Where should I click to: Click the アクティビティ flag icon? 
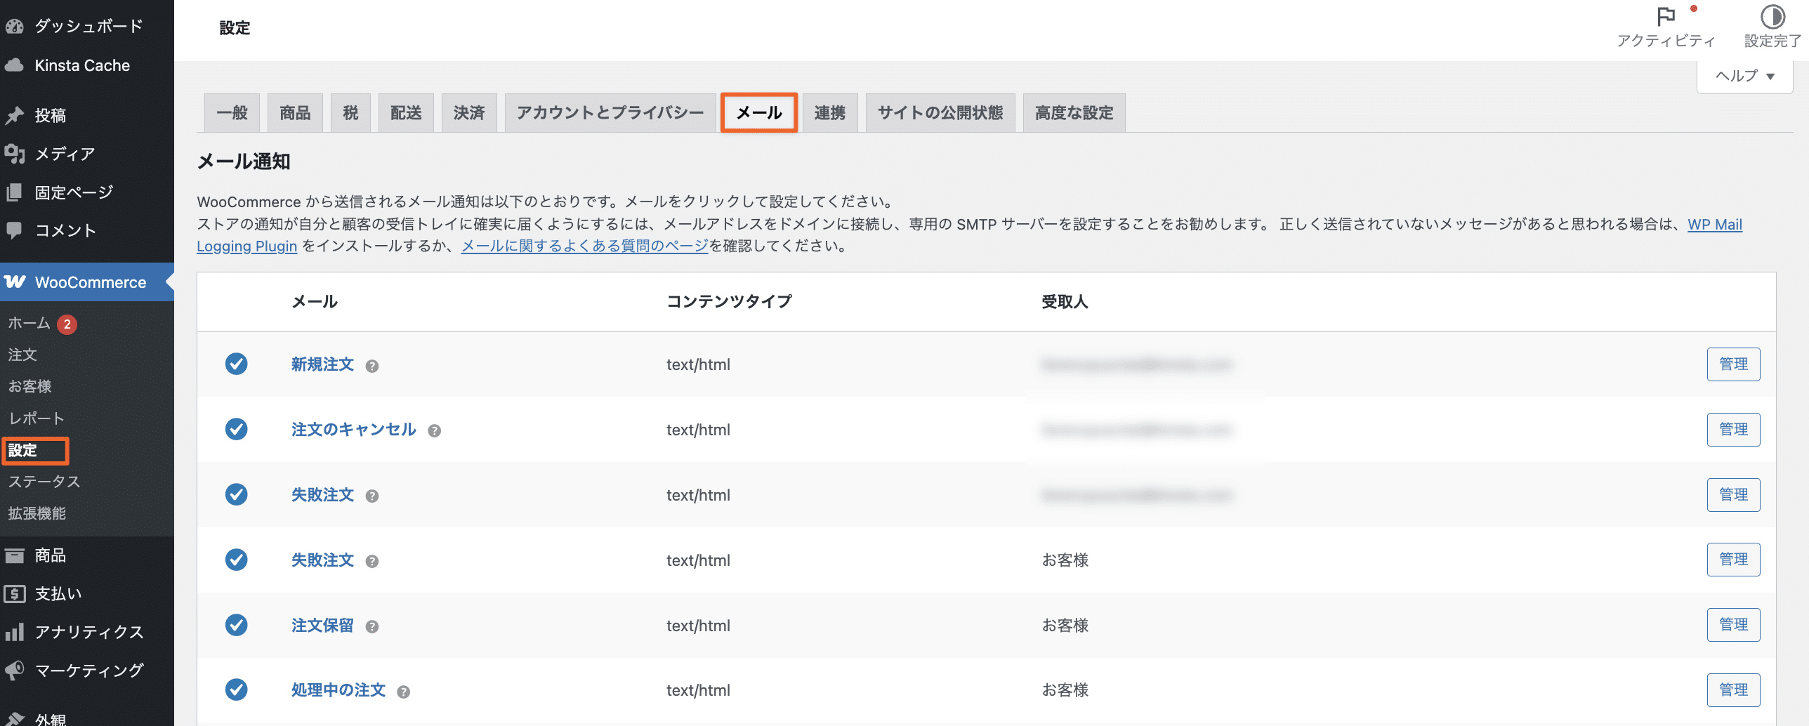point(1665,18)
